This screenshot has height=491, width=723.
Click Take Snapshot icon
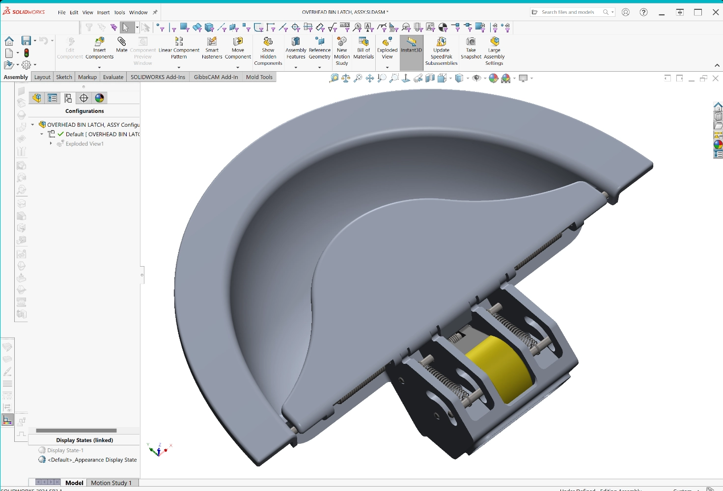pos(471,42)
